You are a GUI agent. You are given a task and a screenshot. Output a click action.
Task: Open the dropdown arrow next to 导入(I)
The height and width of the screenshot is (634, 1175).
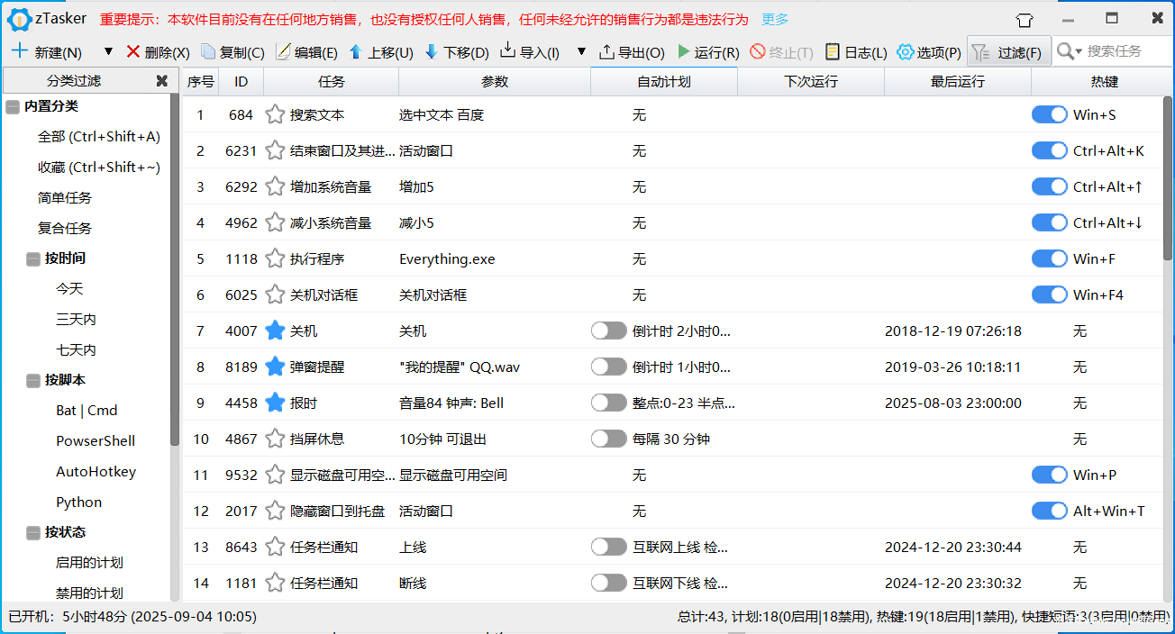[580, 51]
